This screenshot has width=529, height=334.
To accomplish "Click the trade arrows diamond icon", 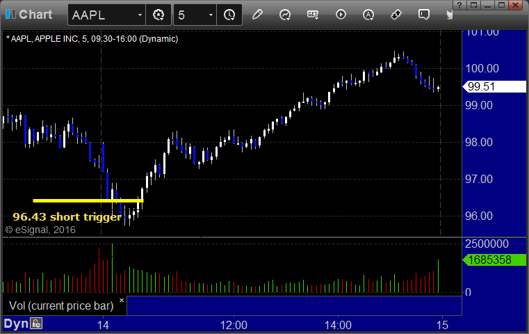I will coord(396,15).
